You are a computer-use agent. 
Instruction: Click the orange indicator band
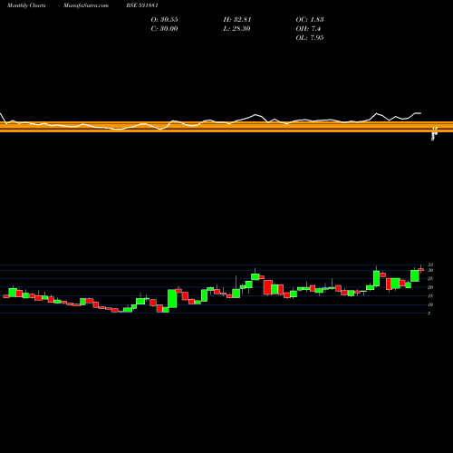226,127
